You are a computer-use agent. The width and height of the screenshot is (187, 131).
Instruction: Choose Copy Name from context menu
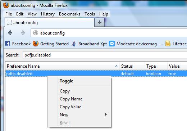[x=71, y=99]
